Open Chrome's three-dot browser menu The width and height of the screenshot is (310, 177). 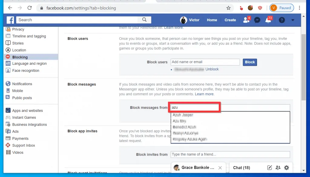coord(299,8)
